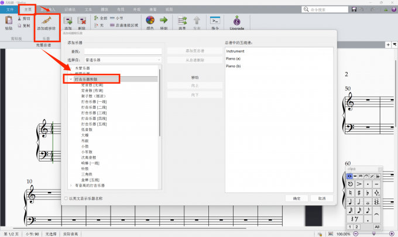Switch to the 主页 ribbon tab
The width and height of the screenshot is (398, 237).
[x=28, y=9]
